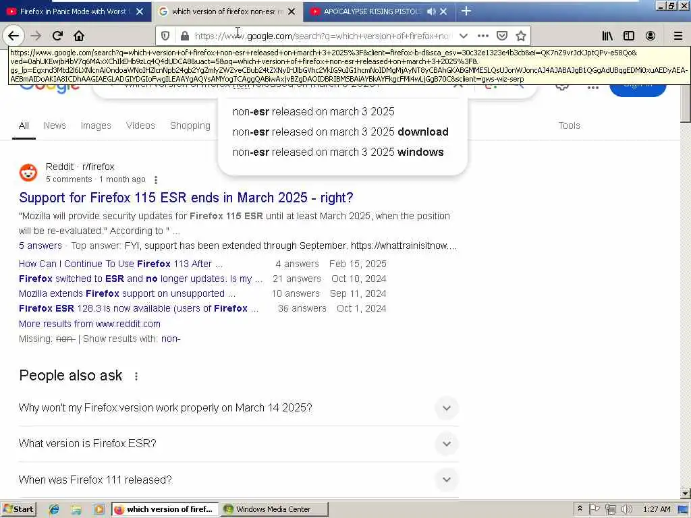Click the page's vertical scrollbar thumb
691x518 pixels.
(x=686, y=104)
